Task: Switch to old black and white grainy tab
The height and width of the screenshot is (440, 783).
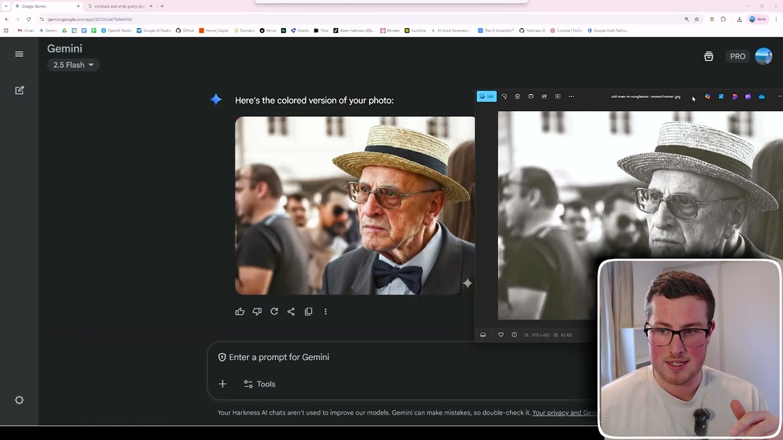Action: click(x=119, y=6)
